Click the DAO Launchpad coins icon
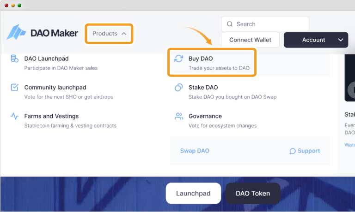355x212 pixels. pyautogui.click(x=14, y=59)
